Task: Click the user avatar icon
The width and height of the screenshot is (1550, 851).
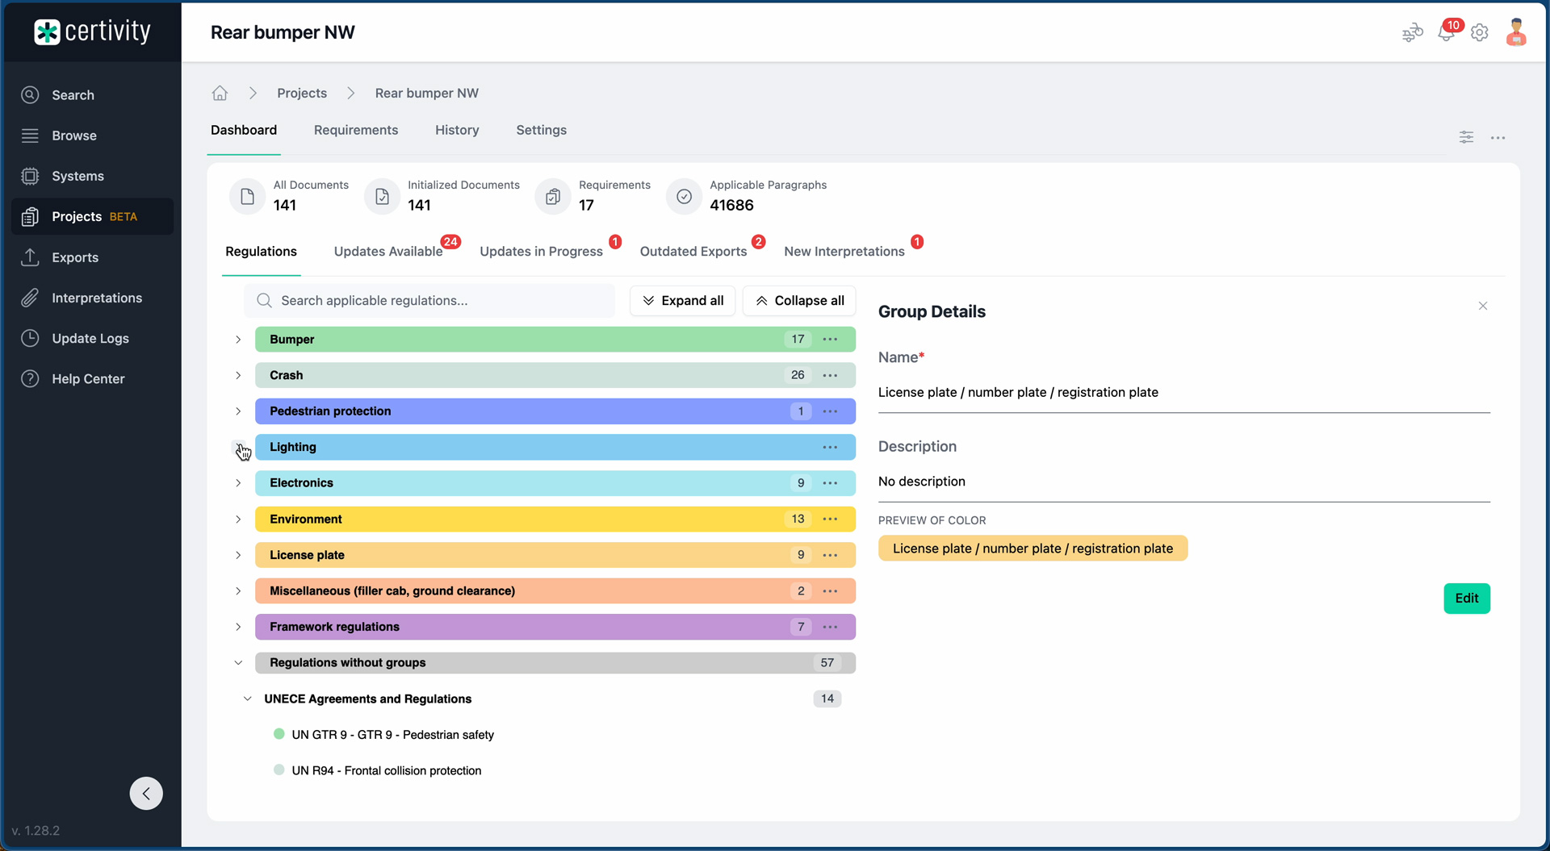Action: [1515, 33]
